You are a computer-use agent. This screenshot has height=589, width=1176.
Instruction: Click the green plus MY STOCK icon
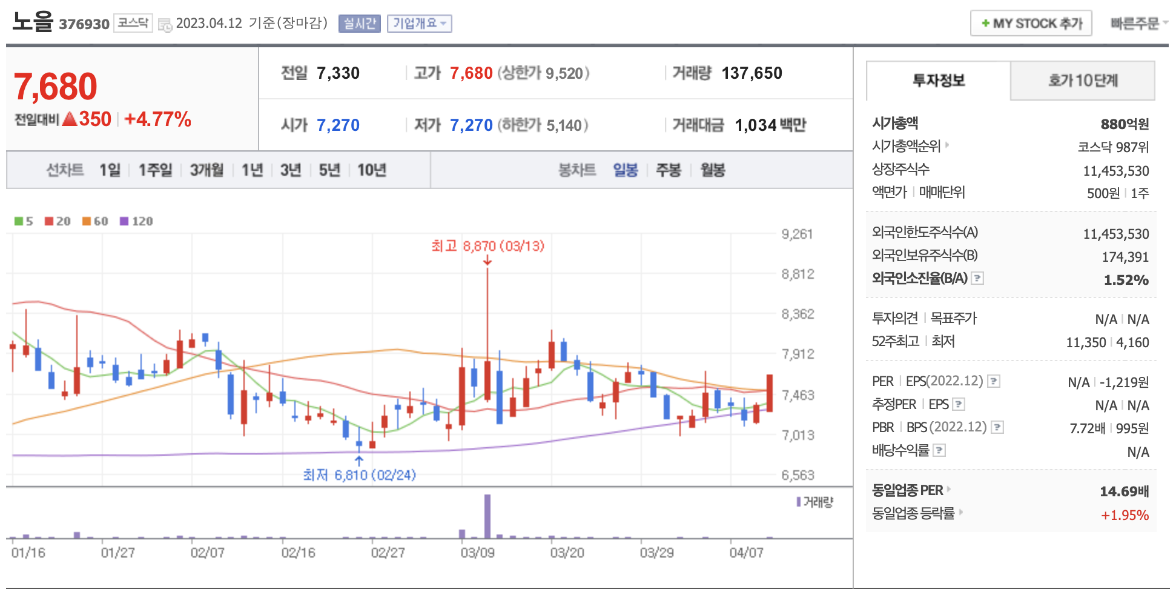click(985, 24)
